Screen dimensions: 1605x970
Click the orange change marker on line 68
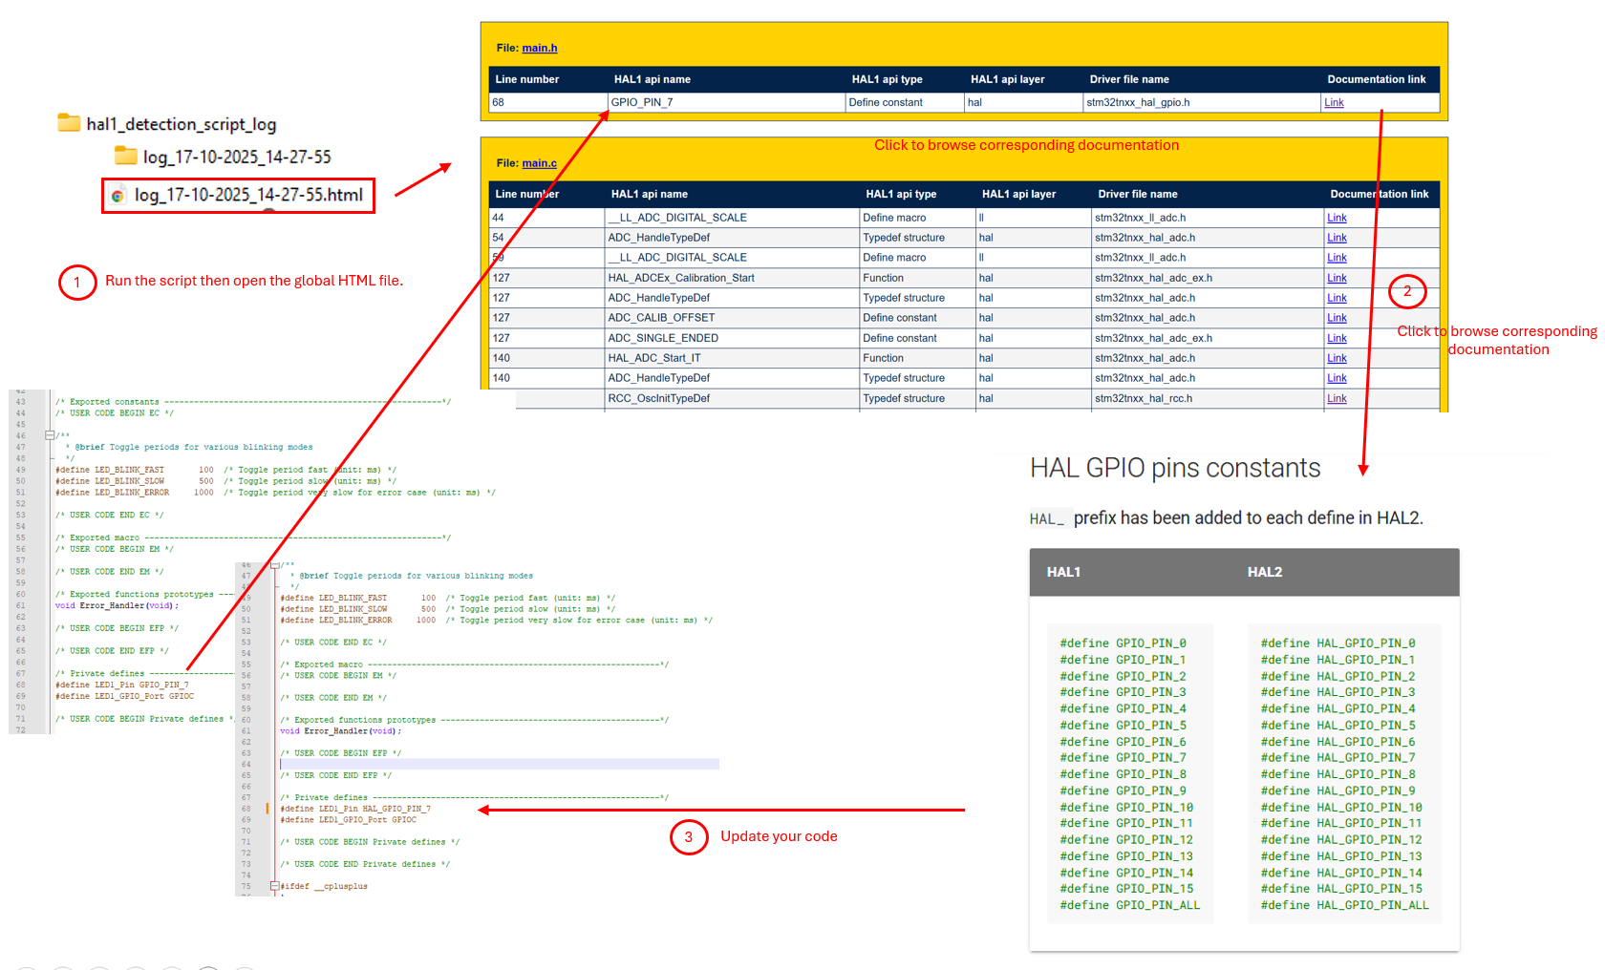(267, 809)
